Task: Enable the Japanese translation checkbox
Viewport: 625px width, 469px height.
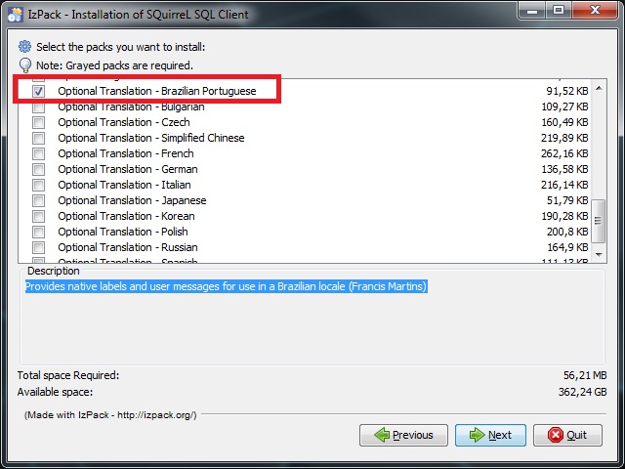Action: (39, 200)
